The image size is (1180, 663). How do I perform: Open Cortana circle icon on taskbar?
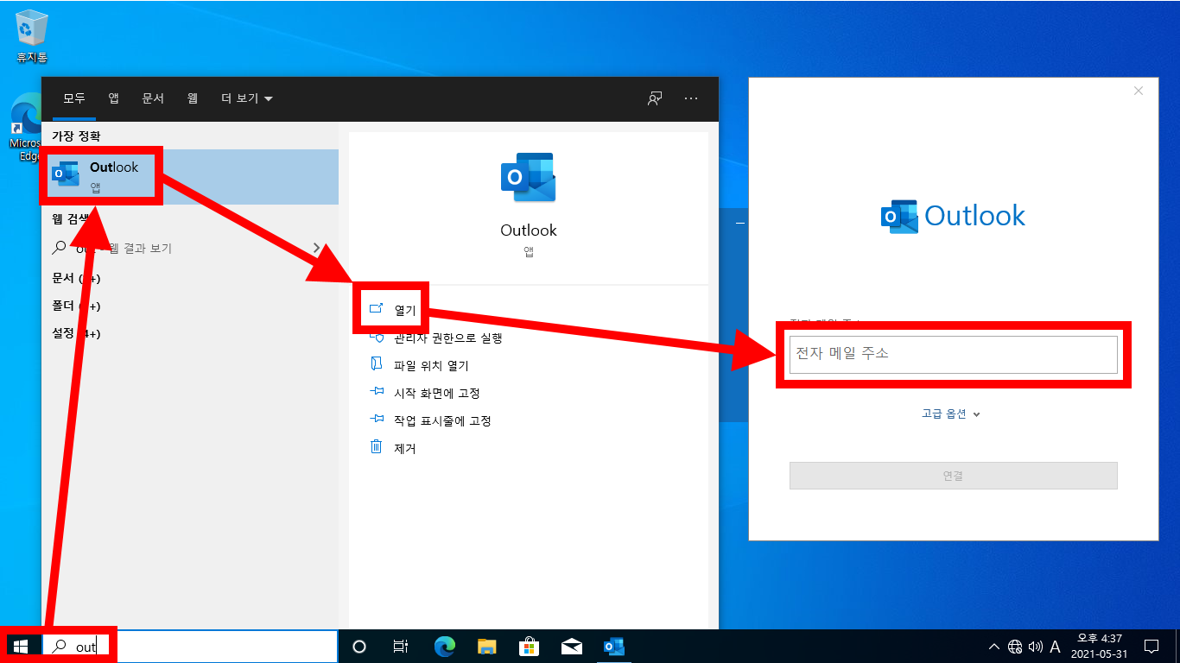[x=359, y=646]
